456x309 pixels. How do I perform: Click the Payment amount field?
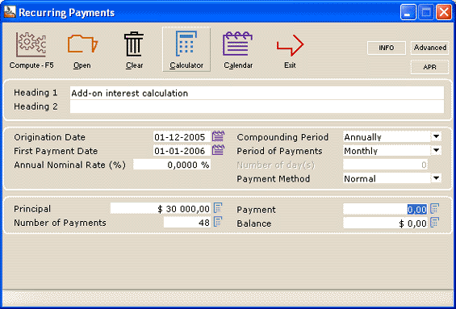[x=385, y=209]
